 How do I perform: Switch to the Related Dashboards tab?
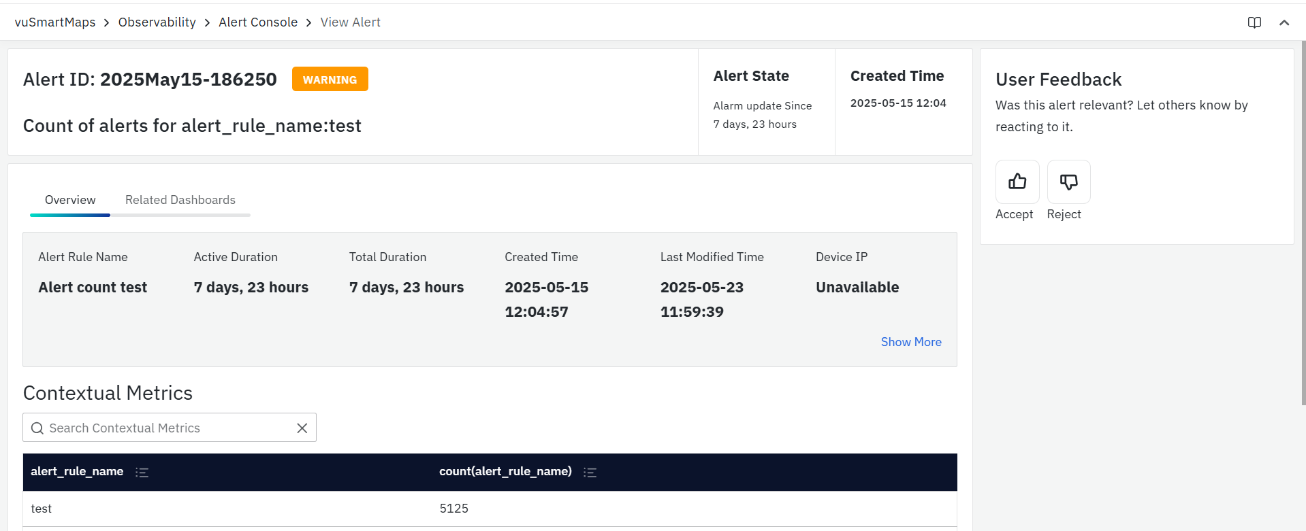[180, 200]
